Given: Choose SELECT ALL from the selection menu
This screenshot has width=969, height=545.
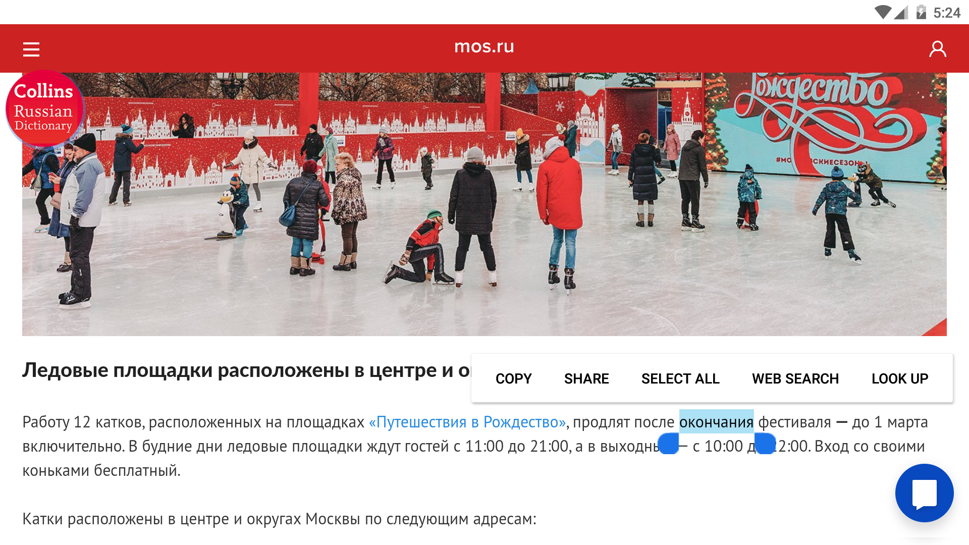Looking at the screenshot, I should tap(680, 378).
